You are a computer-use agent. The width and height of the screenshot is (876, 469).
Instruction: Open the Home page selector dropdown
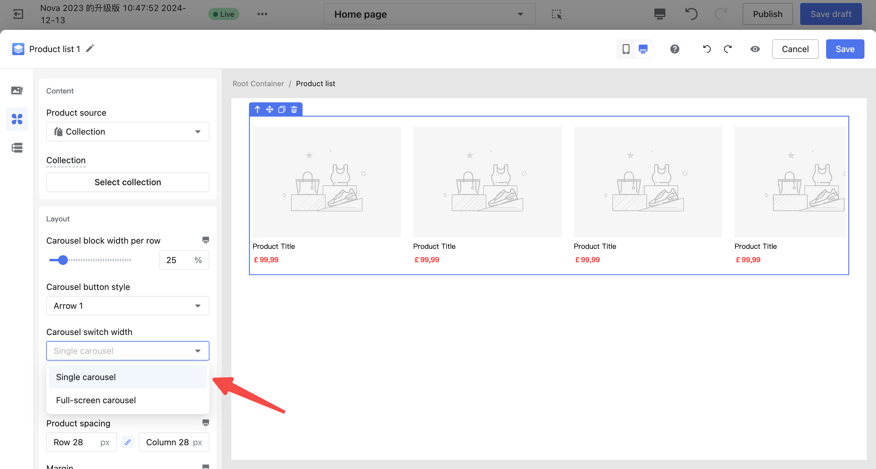click(x=429, y=14)
